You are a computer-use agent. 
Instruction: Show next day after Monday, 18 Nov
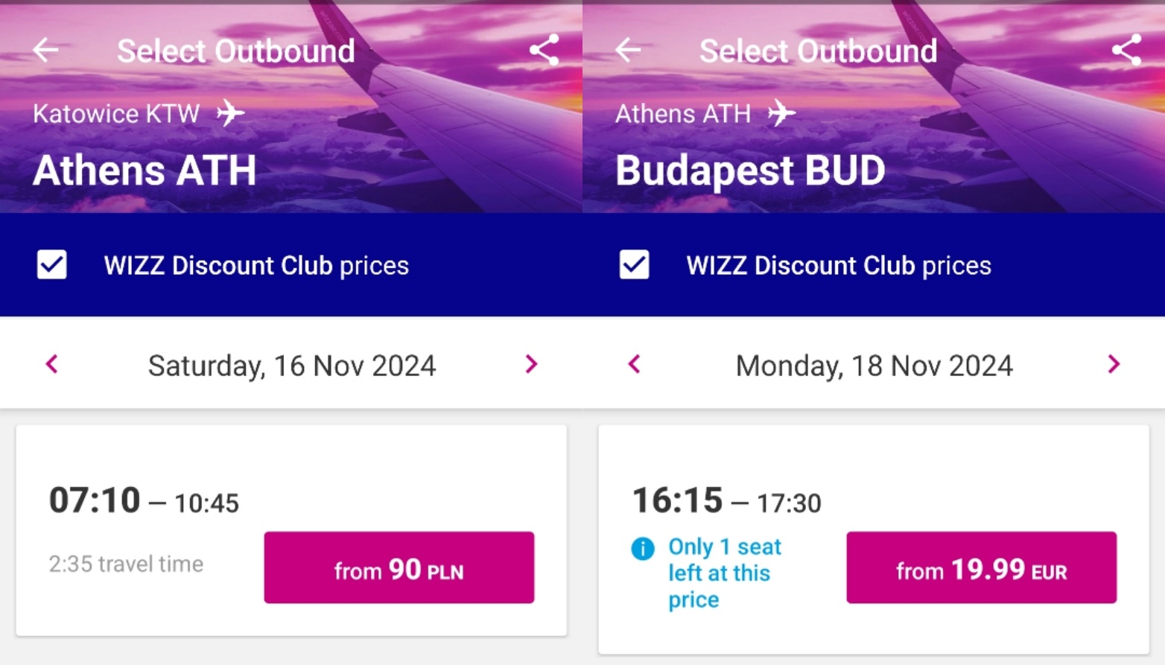pyautogui.click(x=1114, y=364)
